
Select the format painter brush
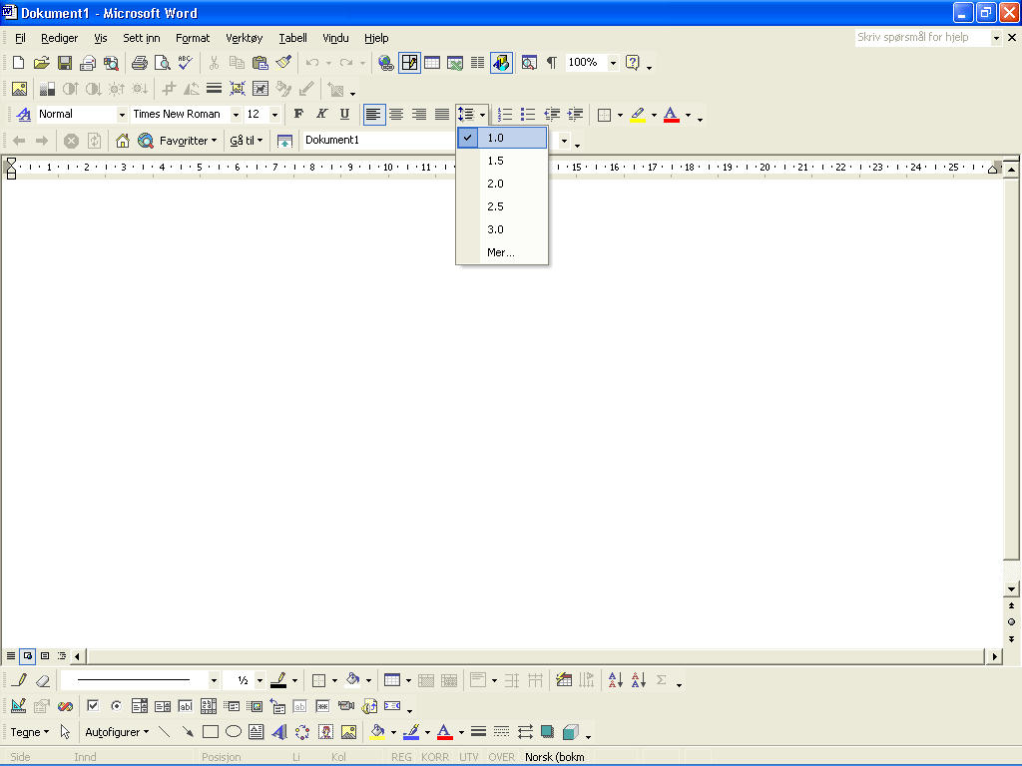(283, 63)
